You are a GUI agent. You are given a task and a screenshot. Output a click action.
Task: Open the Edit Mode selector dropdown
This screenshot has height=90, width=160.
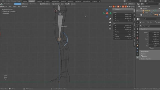tap(3, 6)
